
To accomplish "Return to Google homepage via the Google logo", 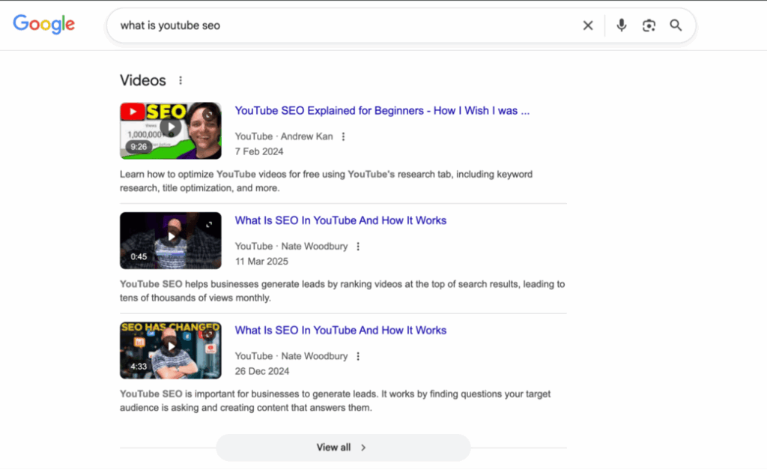I will 43,24.
